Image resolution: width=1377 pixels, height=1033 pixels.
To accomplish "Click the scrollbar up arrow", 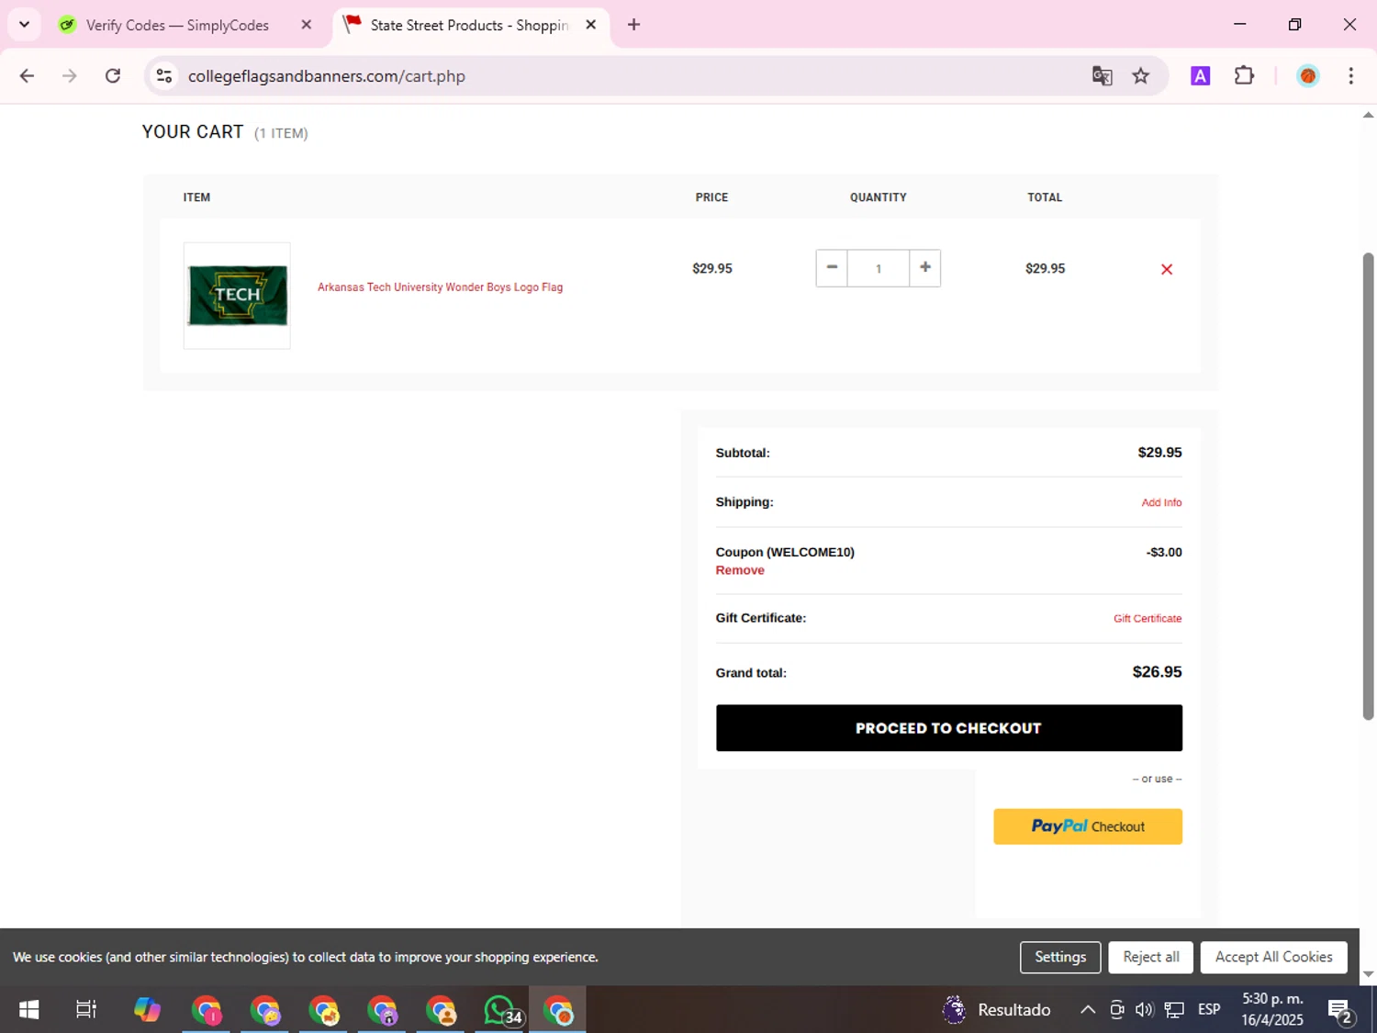I will click(x=1368, y=115).
